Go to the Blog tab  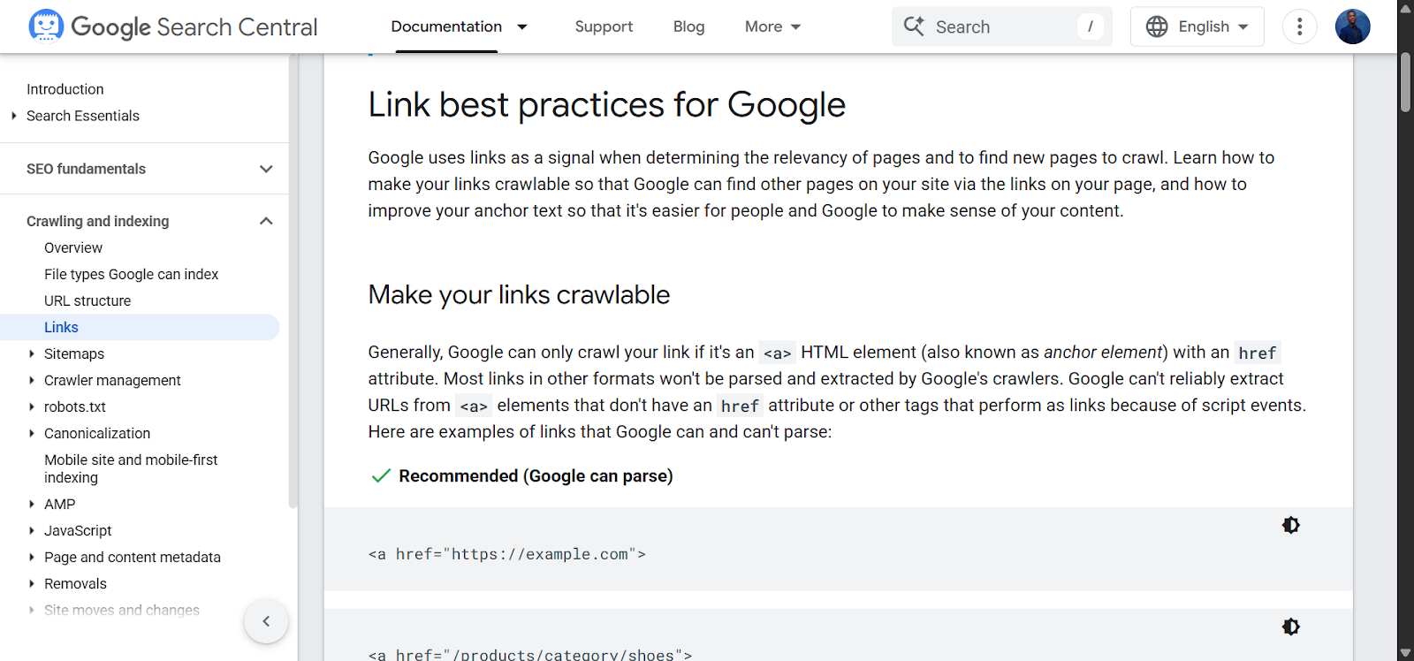[688, 27]
